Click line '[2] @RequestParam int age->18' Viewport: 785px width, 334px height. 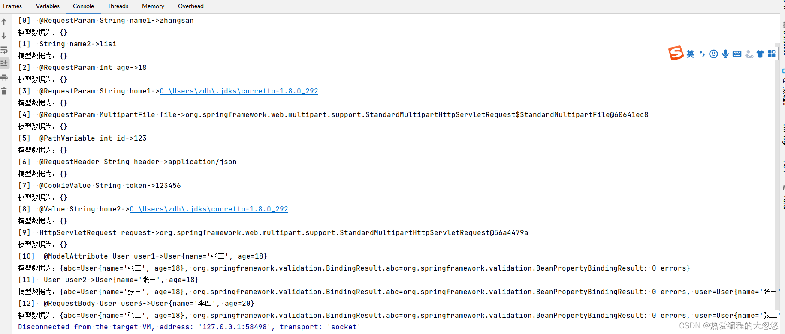82,67
